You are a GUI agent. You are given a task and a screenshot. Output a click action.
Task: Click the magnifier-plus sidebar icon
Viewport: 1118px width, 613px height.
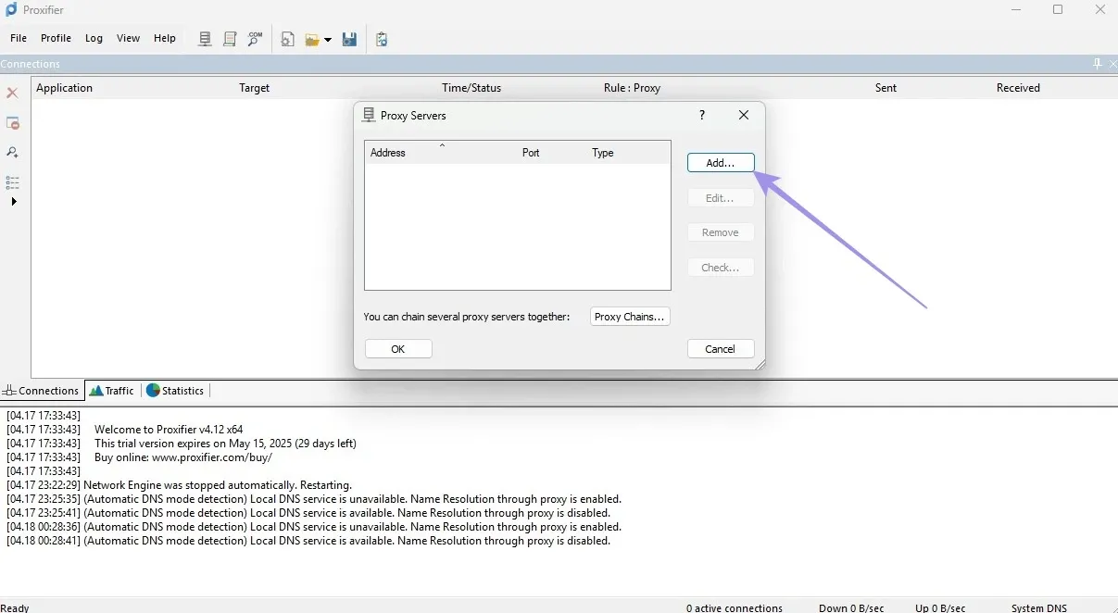[13, 152]
